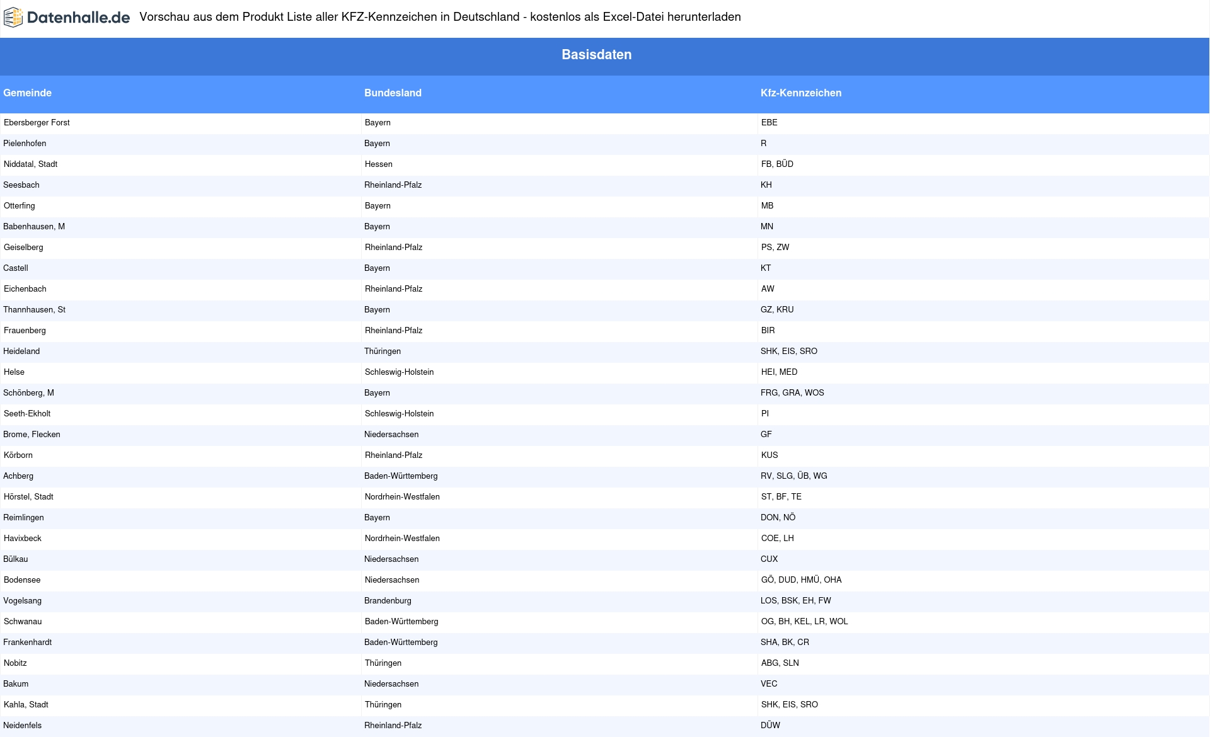Click the GÖ, DUD, HMÜ, OHA codes

[802, 580]
